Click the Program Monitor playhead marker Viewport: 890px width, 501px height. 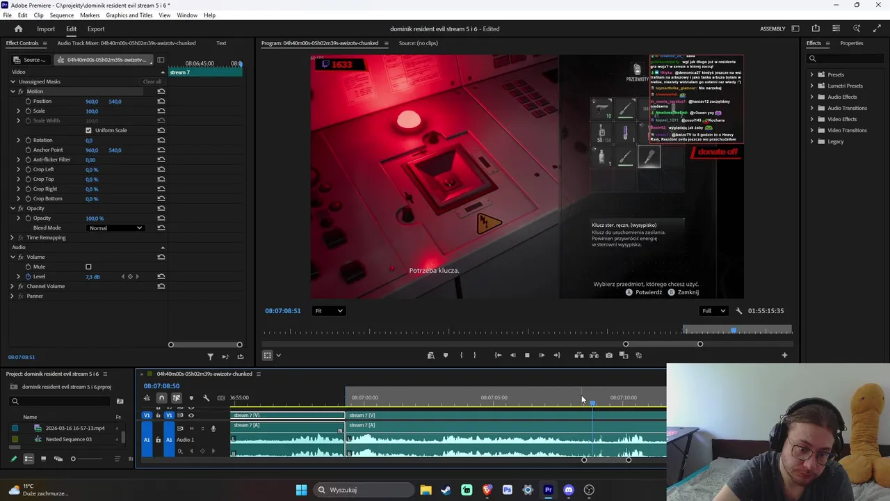[x=734, y=330]
